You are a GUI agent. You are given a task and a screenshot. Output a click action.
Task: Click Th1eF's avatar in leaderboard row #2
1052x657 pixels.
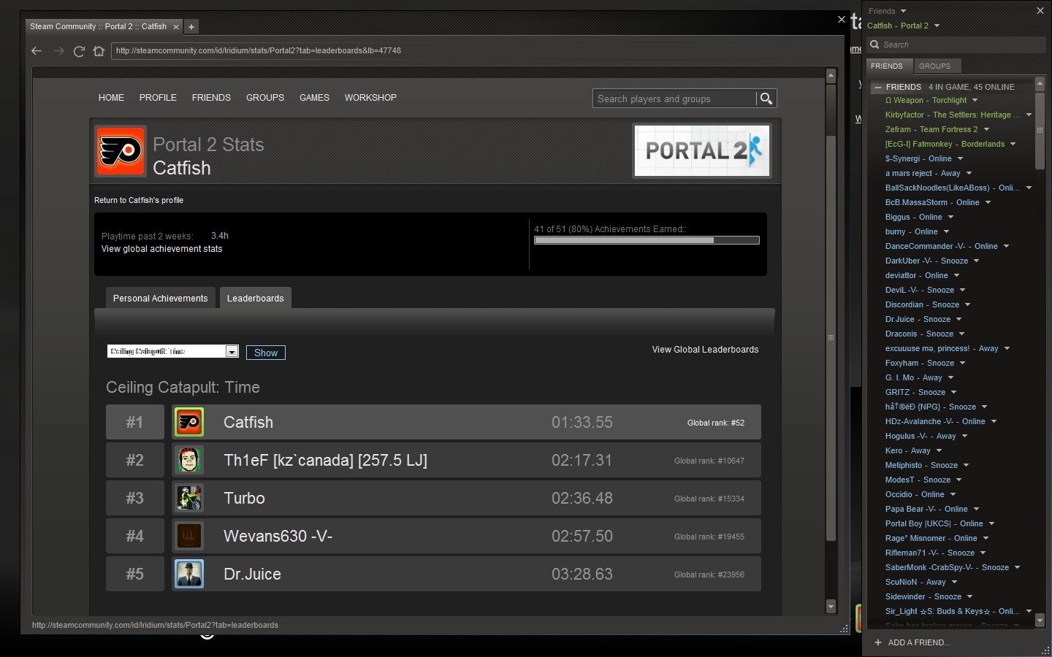click(189, 460)
